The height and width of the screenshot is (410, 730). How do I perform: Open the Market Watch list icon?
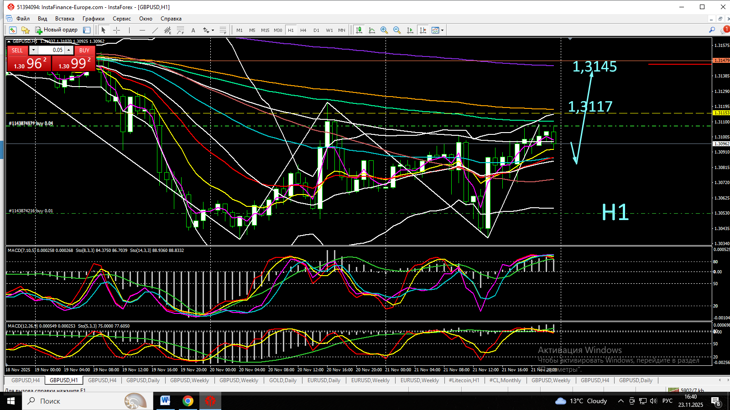pos(87,30)
